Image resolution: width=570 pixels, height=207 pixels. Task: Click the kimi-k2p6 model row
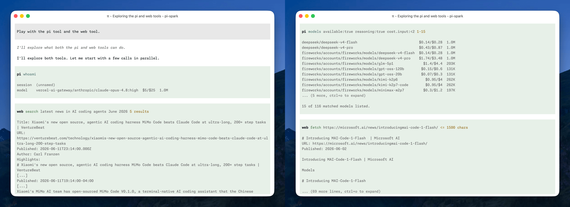pos(378,79)
